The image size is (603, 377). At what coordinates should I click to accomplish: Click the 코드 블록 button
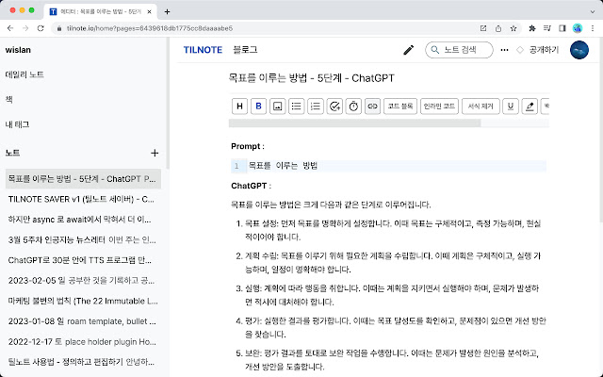point(400,107)
